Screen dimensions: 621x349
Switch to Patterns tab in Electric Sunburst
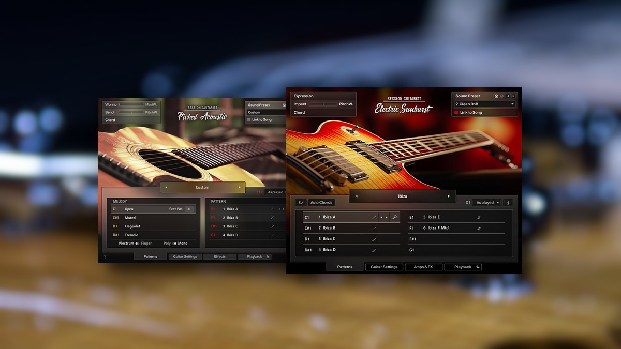coord(345,267)
